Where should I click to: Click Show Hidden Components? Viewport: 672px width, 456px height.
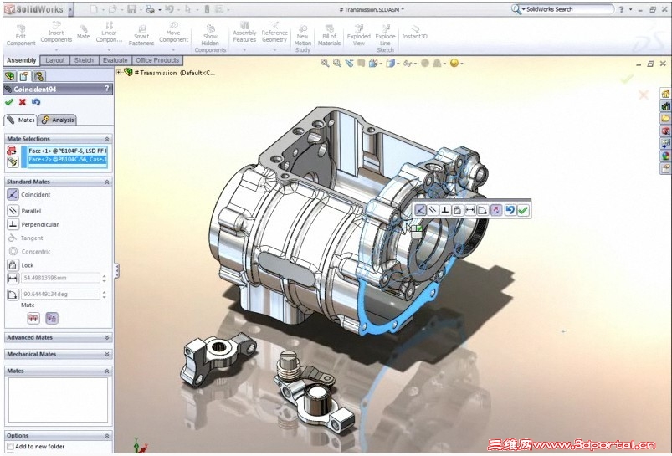210,38
